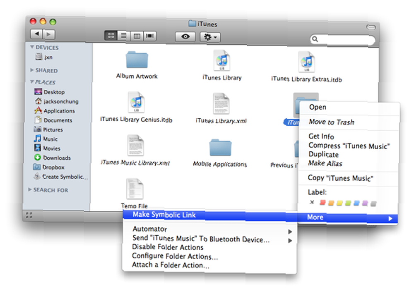The width and height of the screenshot is (414, 292).
Task: Choose Send "iTunes Music" To Bluetooth Device...
Action: click(x=210, y=239)
